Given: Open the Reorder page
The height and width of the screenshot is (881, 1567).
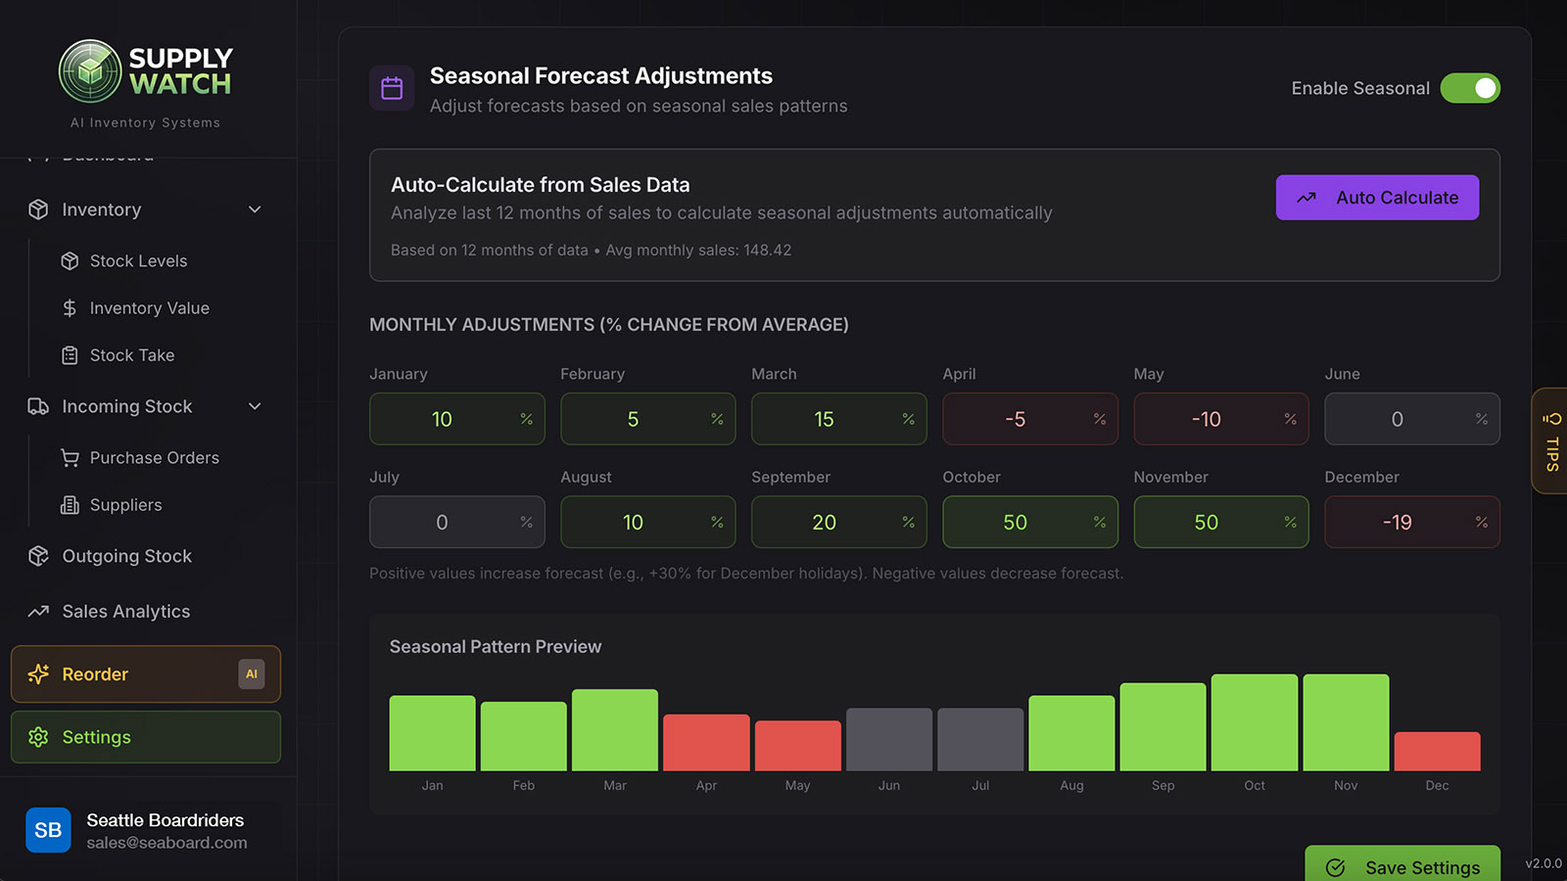Looking at the screenshot, I should click(x=146, y=674).
